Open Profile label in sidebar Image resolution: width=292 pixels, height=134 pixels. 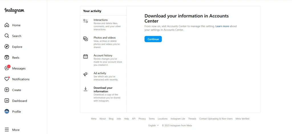pos(16,111)
